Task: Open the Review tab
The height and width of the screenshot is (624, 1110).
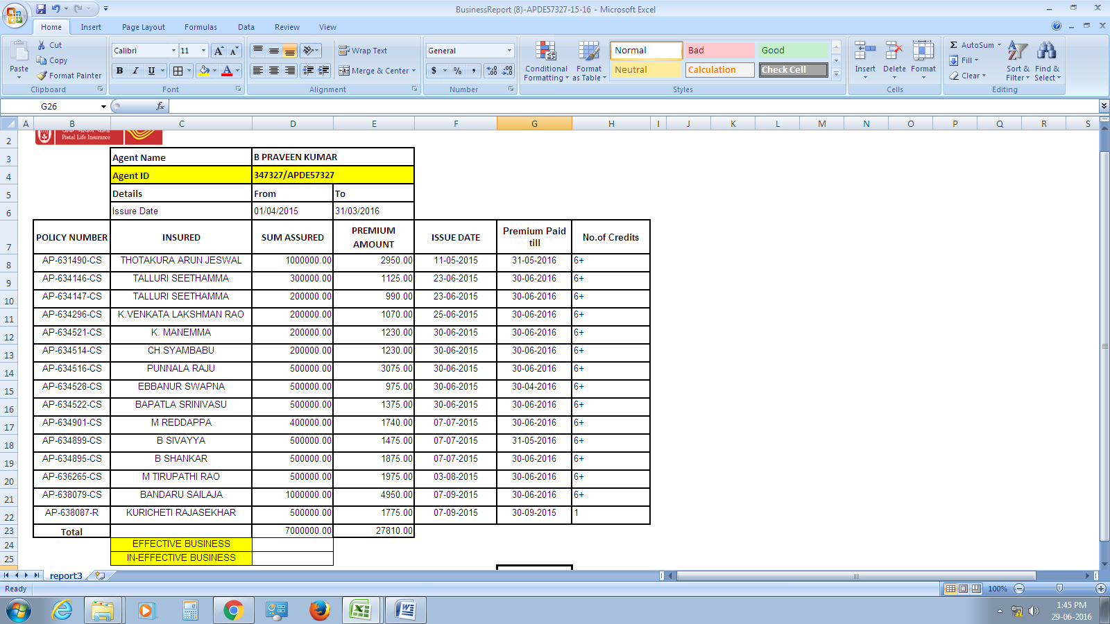Action: pyautogui.click(x=287, y=27)
